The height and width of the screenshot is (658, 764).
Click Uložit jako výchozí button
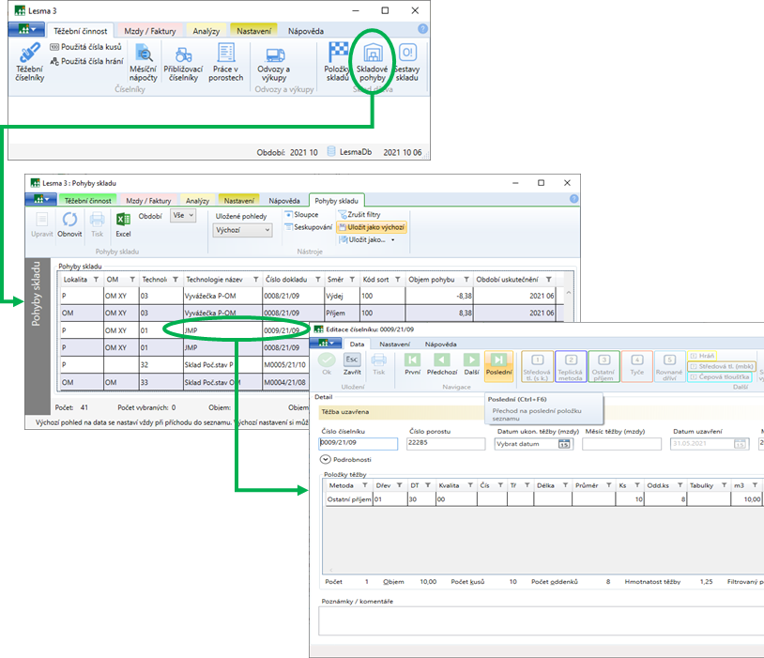(x=371, y=227)
